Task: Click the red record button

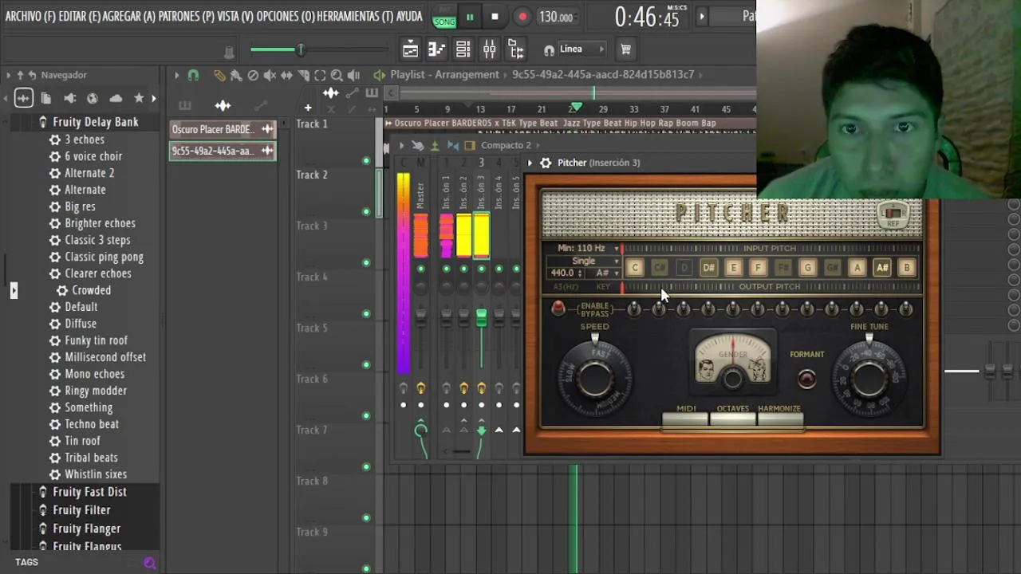Action: pos(522,17)
